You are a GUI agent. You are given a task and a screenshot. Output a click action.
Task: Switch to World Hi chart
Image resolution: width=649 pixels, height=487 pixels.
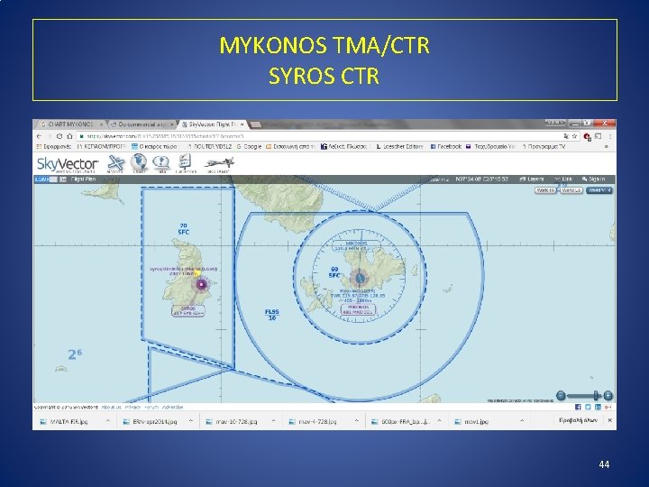click(x=545, y=190)
